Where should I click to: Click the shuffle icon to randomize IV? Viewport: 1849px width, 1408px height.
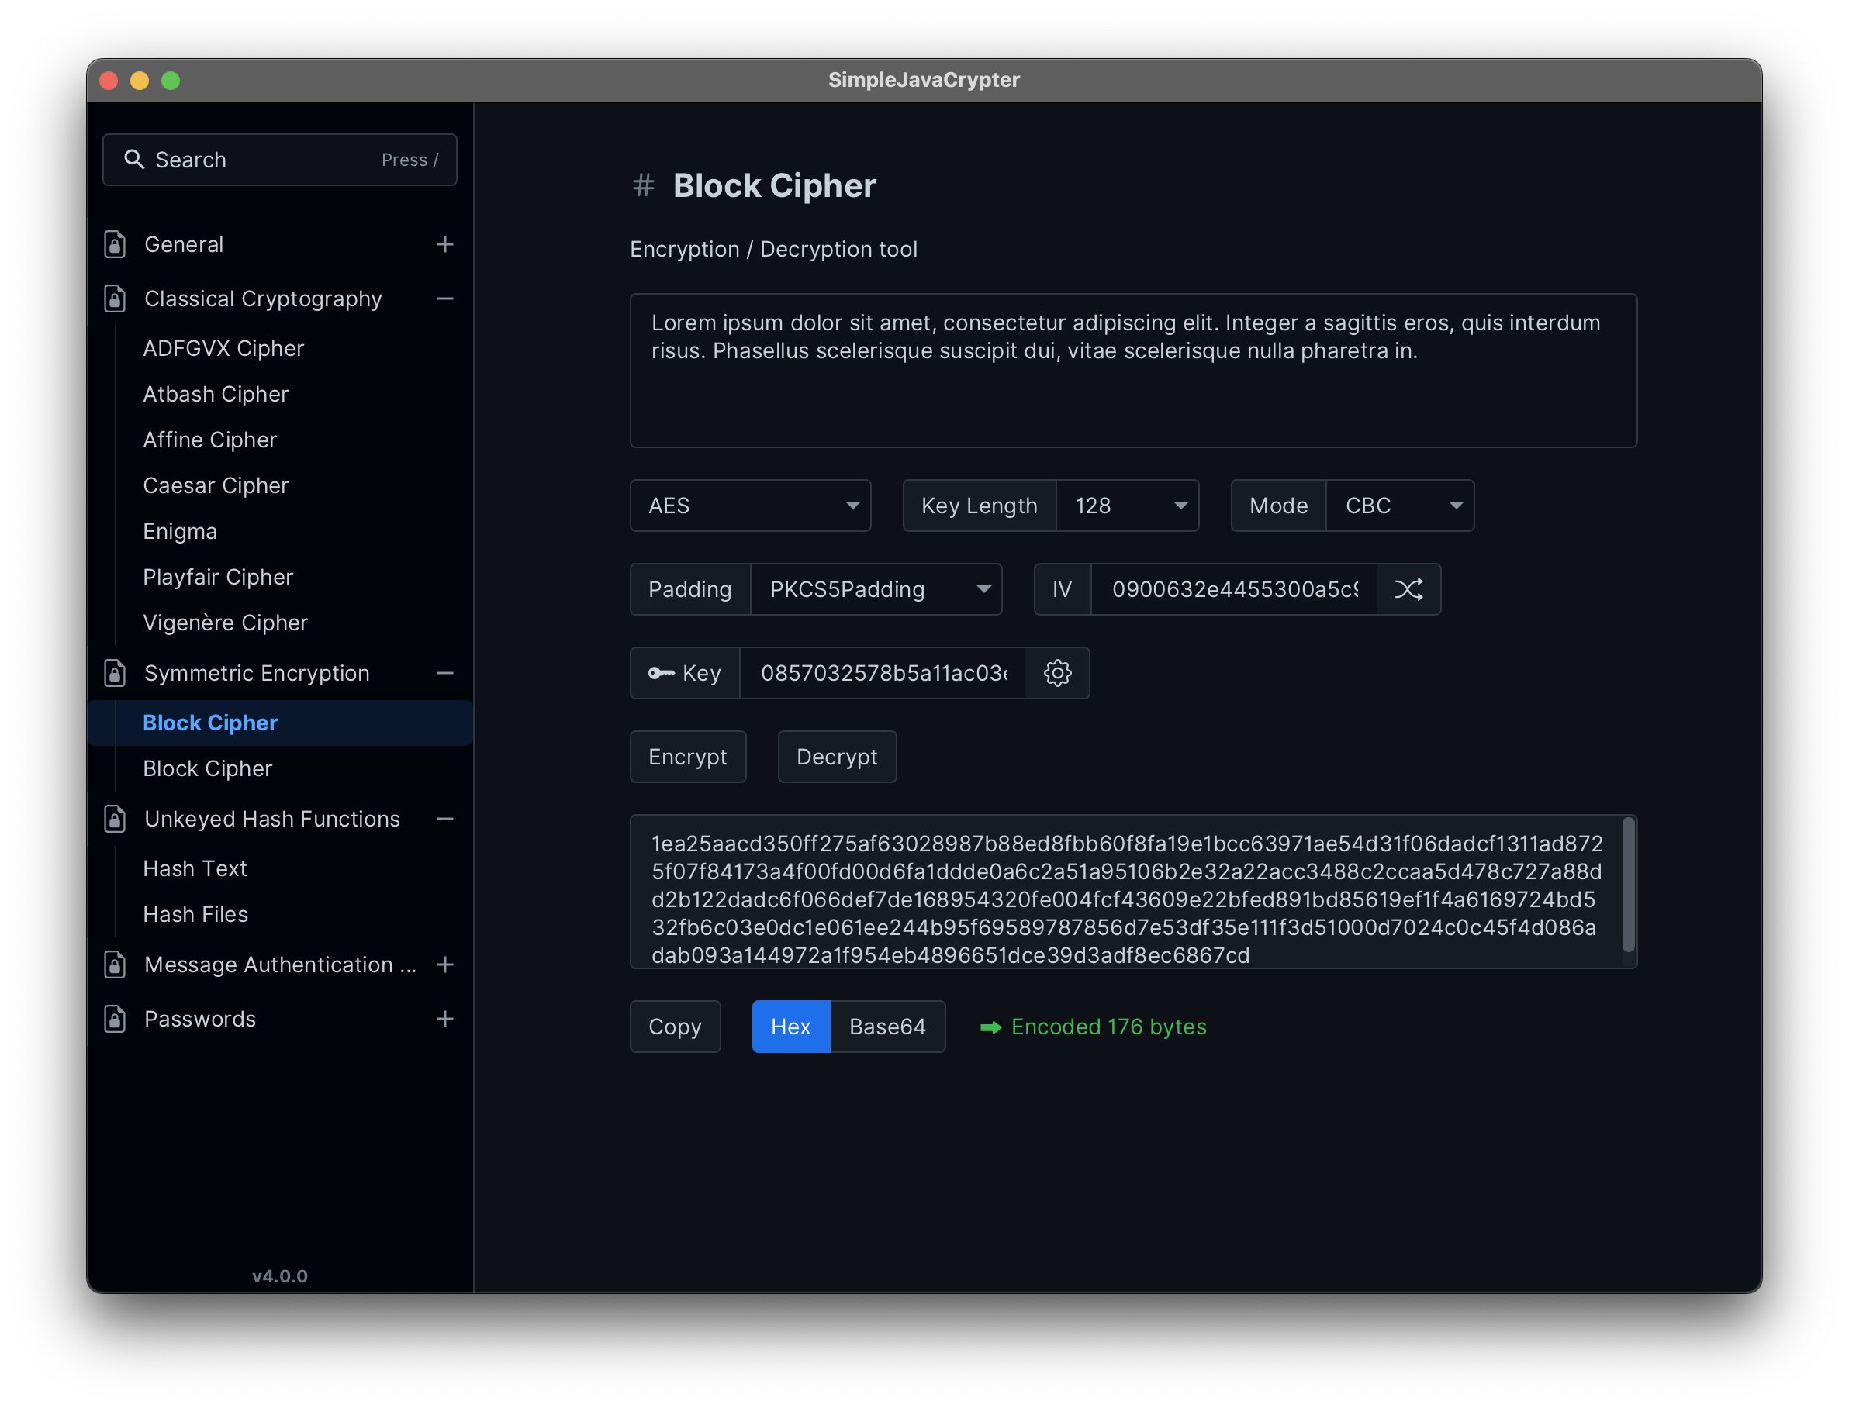click(x=1408, y=589)
